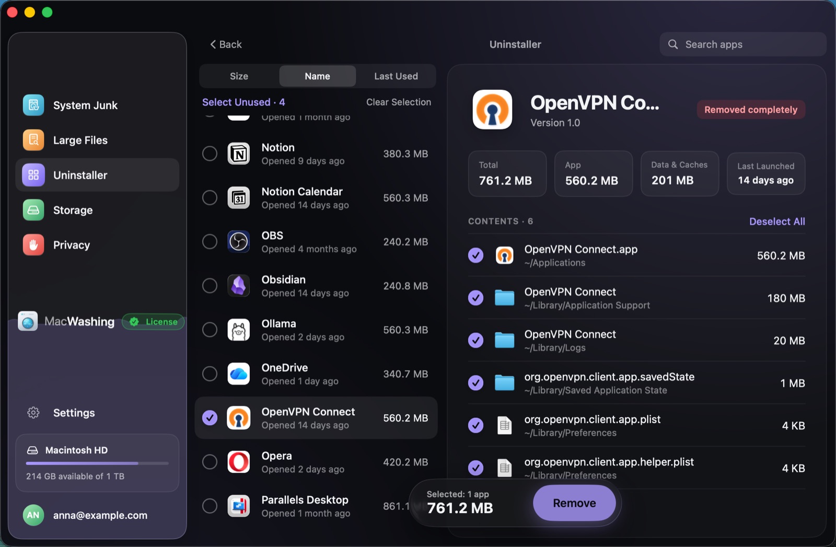Click the Notion Calendar app icon

click(239, 198)
